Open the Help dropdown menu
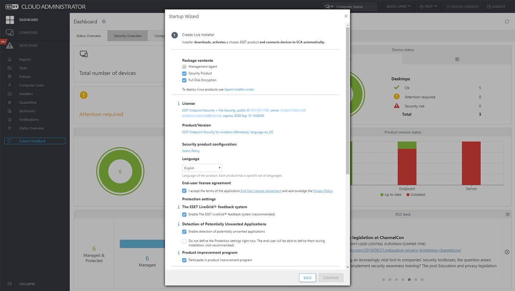515x291 pixels. click(x=429, y=7)
